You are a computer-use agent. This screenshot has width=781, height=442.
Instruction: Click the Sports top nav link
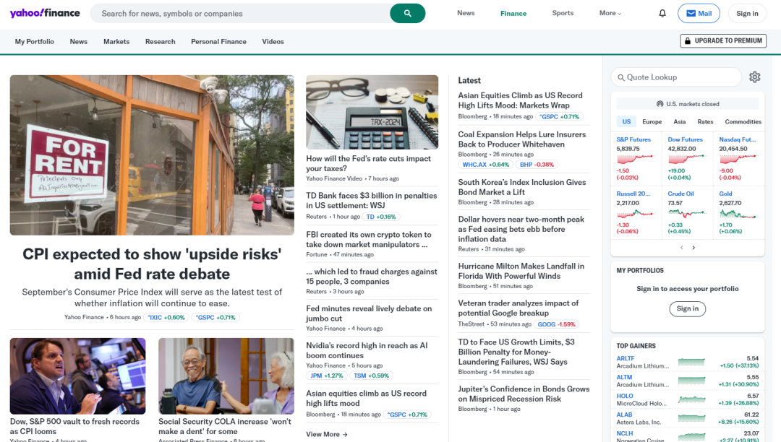tap(563, 13)
